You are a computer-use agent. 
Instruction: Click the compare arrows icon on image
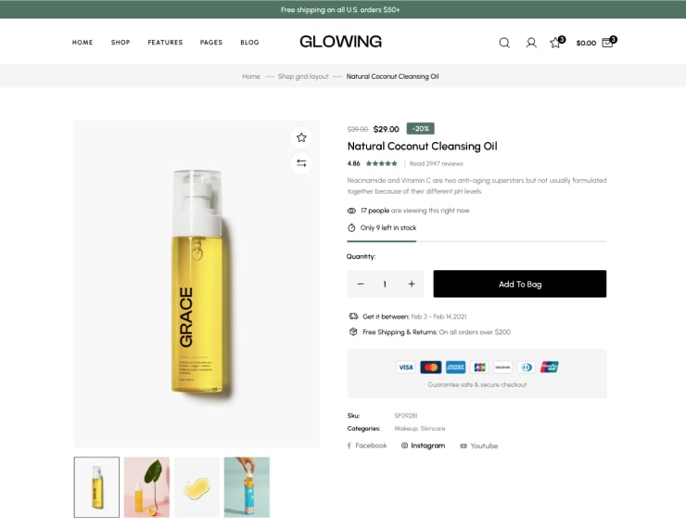(301, 163)
